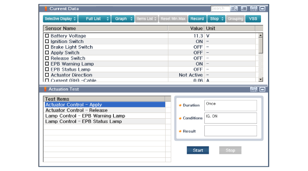Click the Stop button in Actuation Test
This screenshot has width=308, height=171.
(230, 150)
